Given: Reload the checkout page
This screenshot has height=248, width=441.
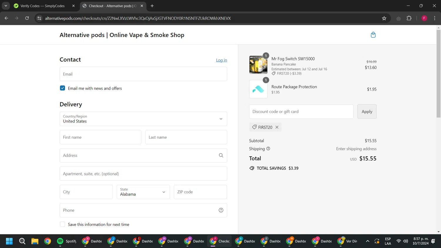Looking at the screenshot, I should [x=27, y=18].
